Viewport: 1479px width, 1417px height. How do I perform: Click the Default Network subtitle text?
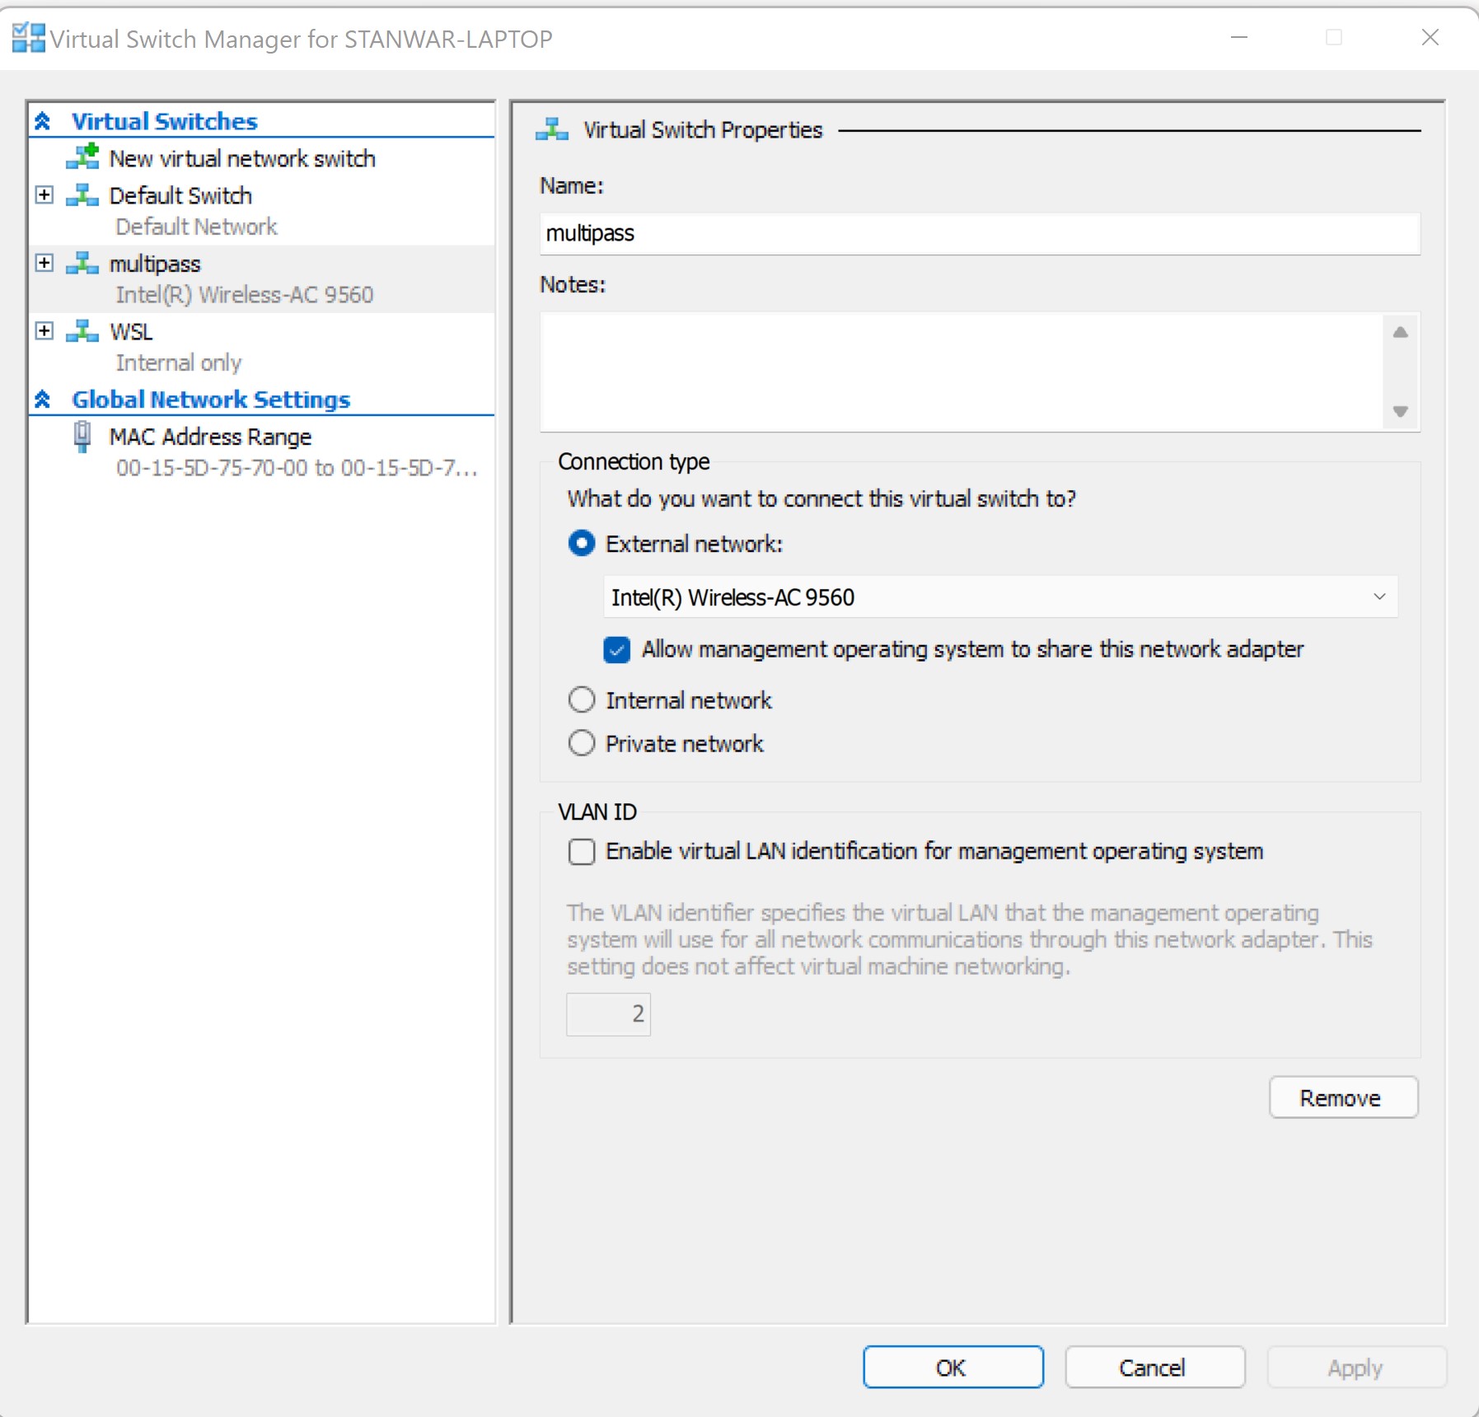196,227
